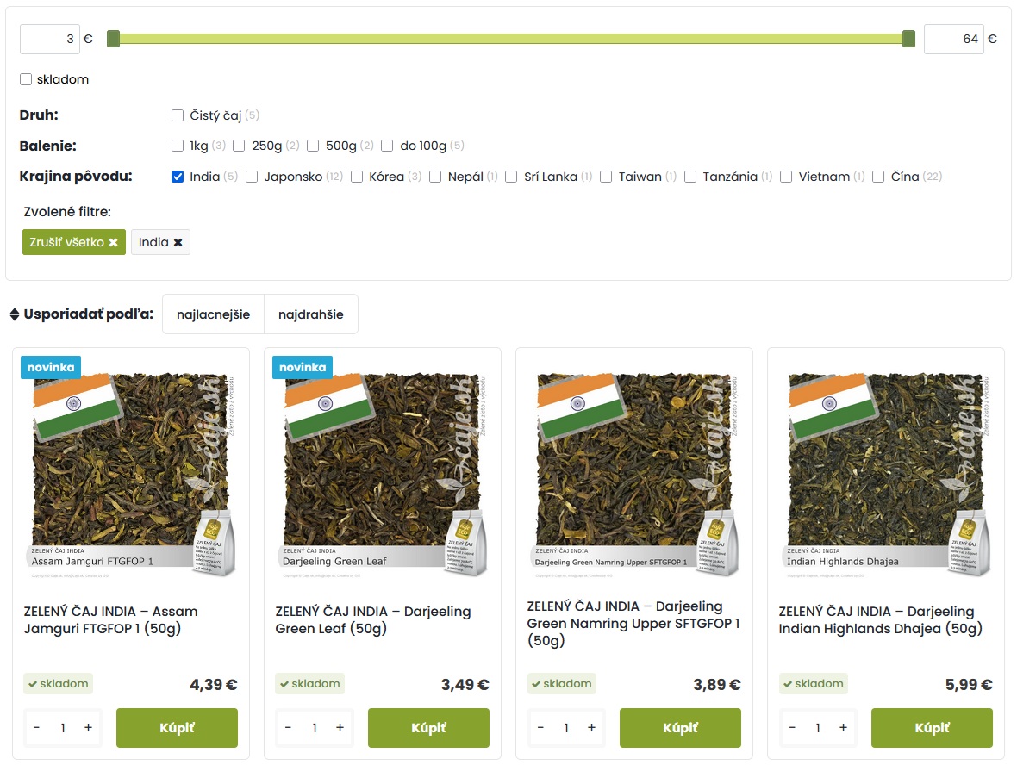Check the 250g packaging filter
1017x765 pixels.
pyautogui.click(x=239, y=146)
